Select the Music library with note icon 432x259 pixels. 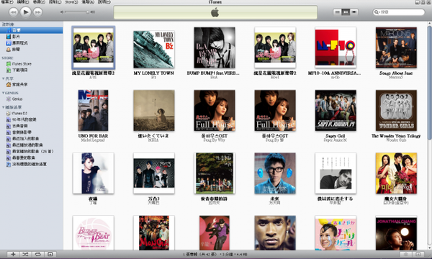point(31,30)
